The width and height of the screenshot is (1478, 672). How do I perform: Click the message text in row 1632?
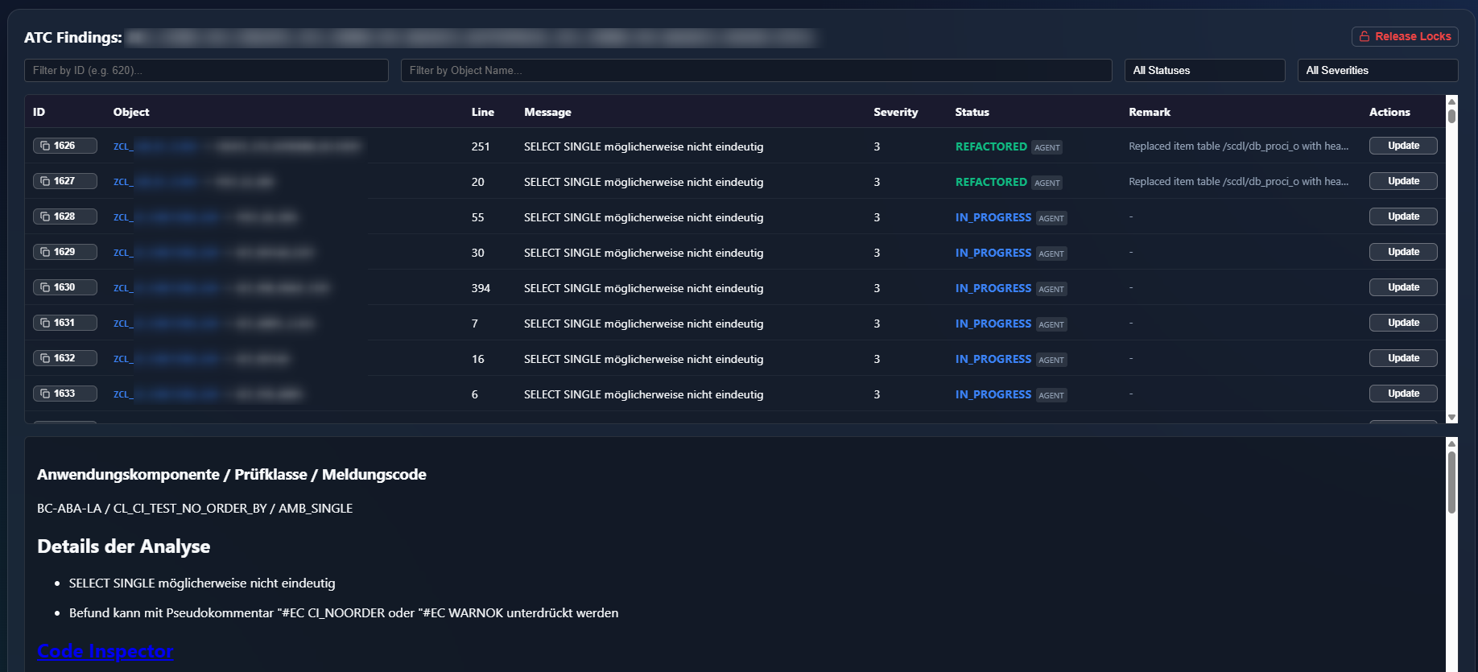pos(643,359)
